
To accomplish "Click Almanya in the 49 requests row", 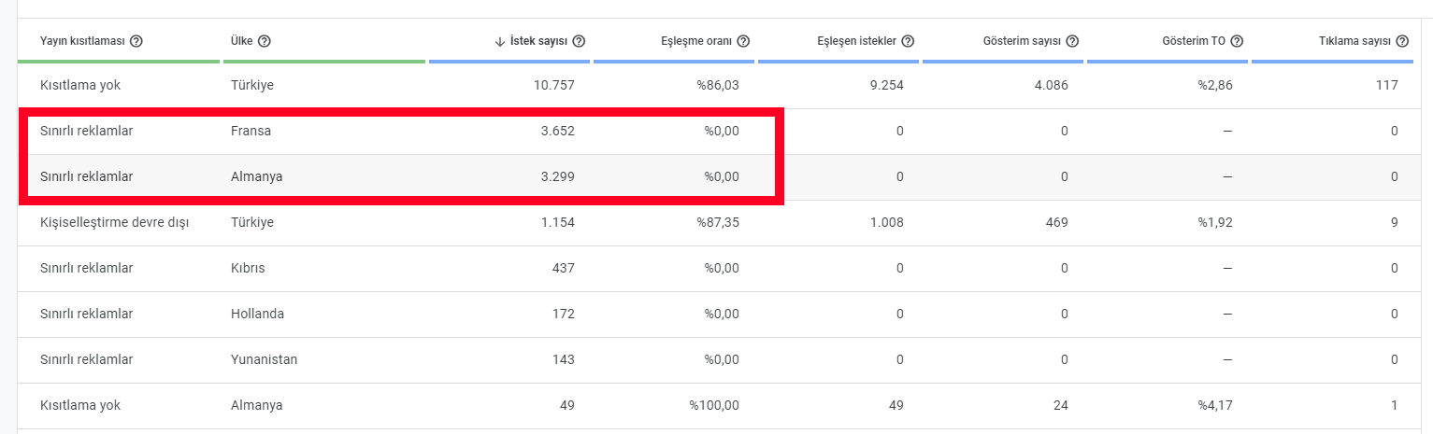I will point(256,405).
